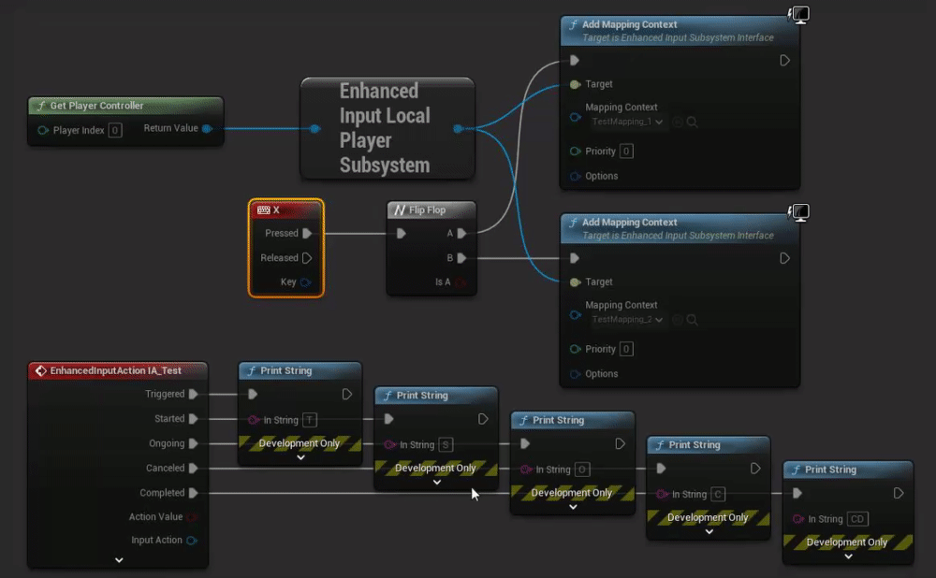Select EnhancedInputAction IA_Test node header
Screen dimensions: 936x578
pos(118,370)
